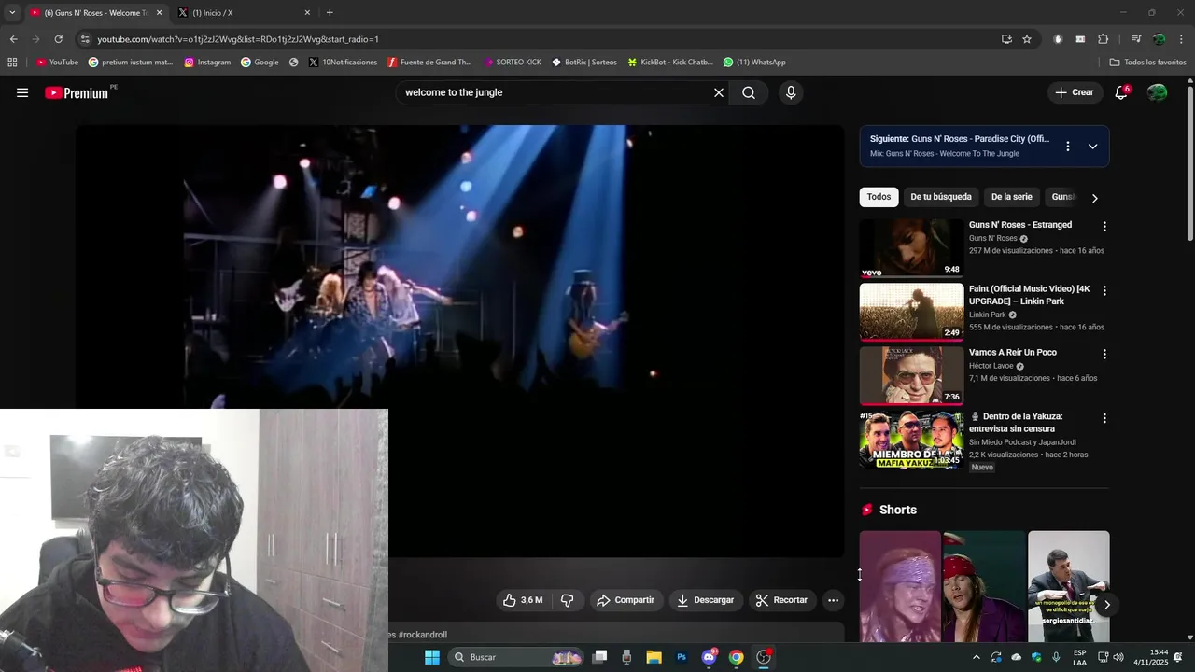Open the sergiosantidiaz Short thumbnail
1195x672 pixels.
click(1068, 586)
